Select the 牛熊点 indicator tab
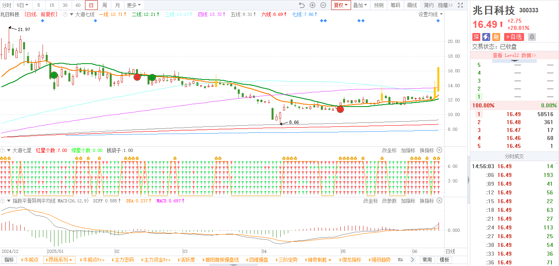Viewport: 559px width, 266px height. click(x=30, y=260)
